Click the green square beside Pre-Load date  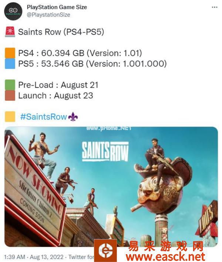click(x=10, y=85)
